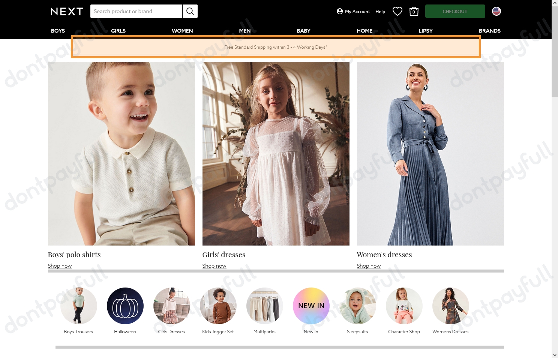558x358 pixels.
Task: Click the boys' polo shirts image
Action: (121, 154)
